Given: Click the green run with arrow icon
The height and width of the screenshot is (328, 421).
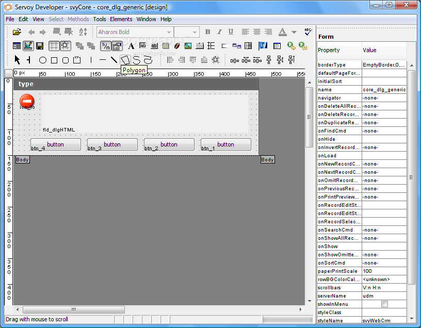Looking at the screenshot, I should pos(292,46).
